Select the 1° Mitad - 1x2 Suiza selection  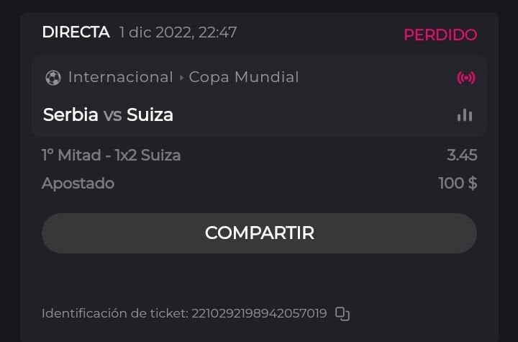[112, 155]
